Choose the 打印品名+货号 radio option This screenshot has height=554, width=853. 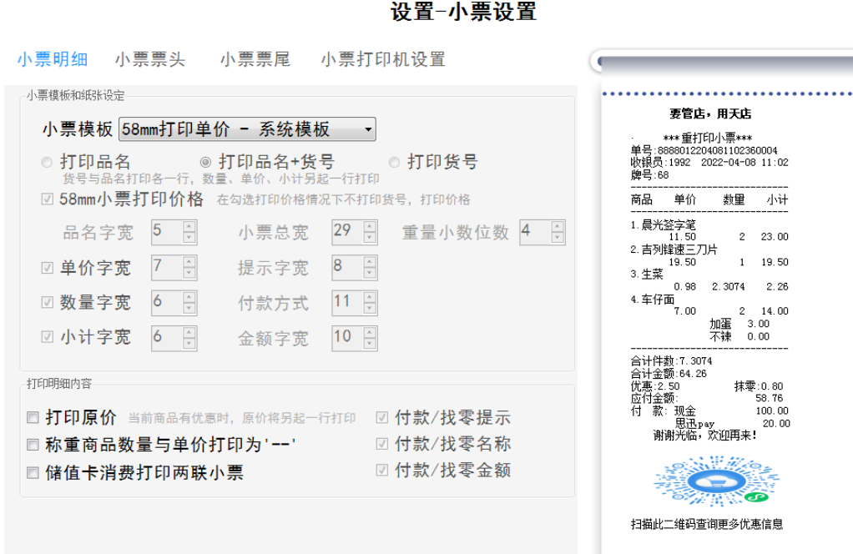pos(205,163)
